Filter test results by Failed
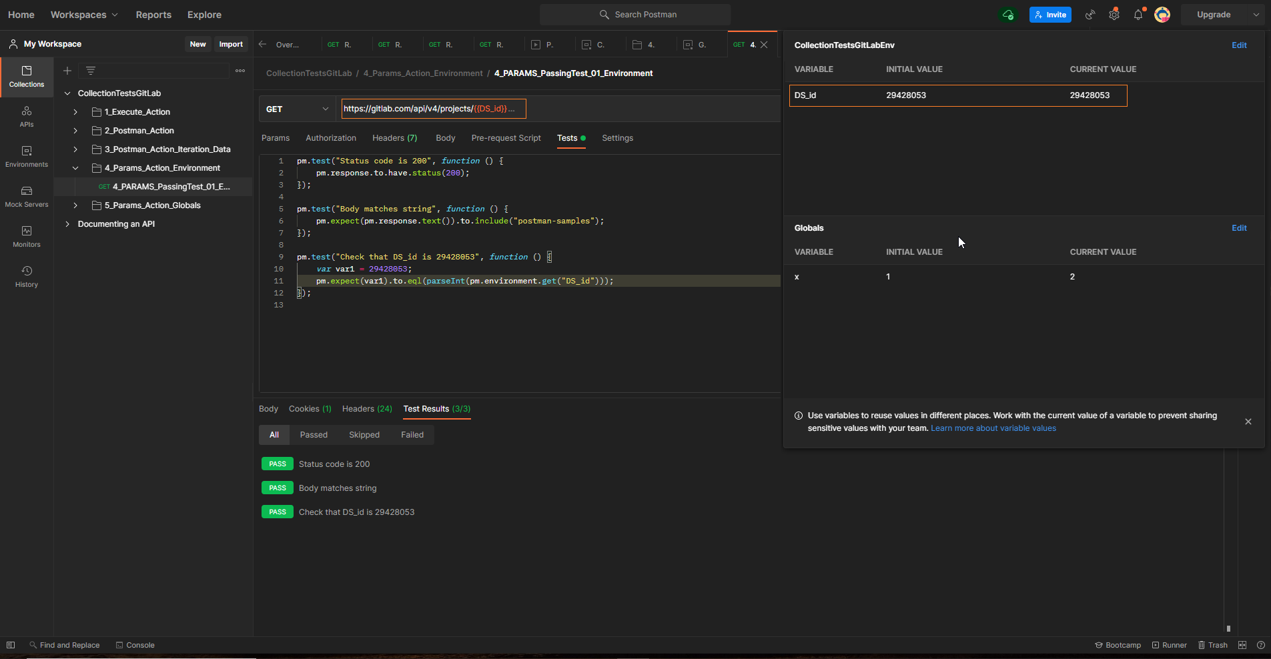The image size is (1271, 659). [412, 434]
